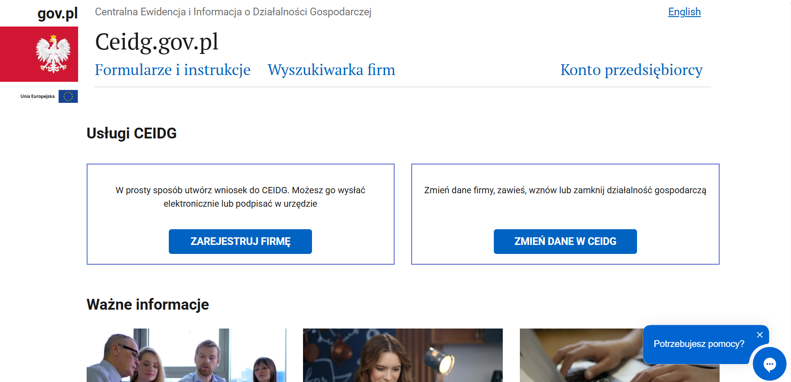Viewport: 791px width, 382px height.
Task: Open the smiling woman news thumbnail
Action: 403,355
